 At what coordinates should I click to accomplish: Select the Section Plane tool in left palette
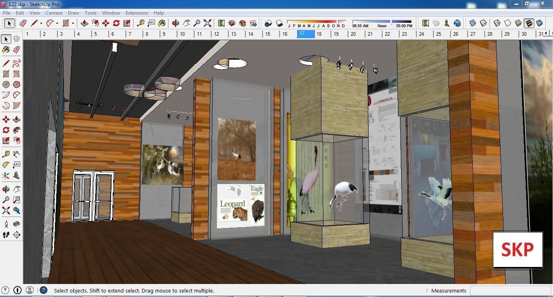click(16, 234)
